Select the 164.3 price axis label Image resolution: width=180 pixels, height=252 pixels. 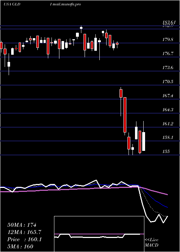(168, 110)
